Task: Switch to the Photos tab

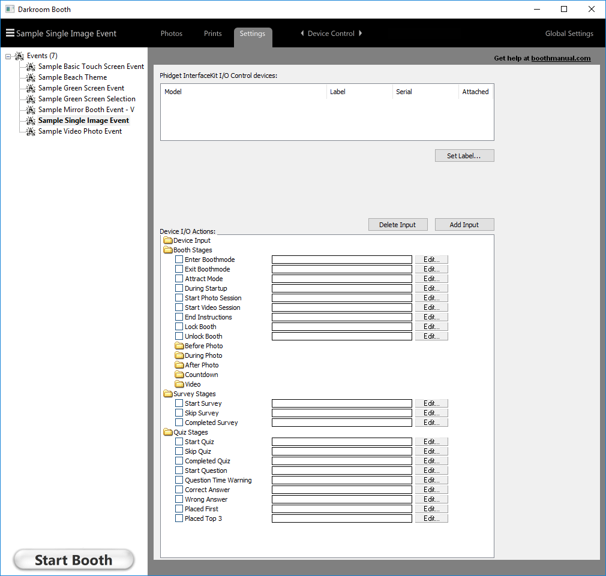Action: click(171, 34)
